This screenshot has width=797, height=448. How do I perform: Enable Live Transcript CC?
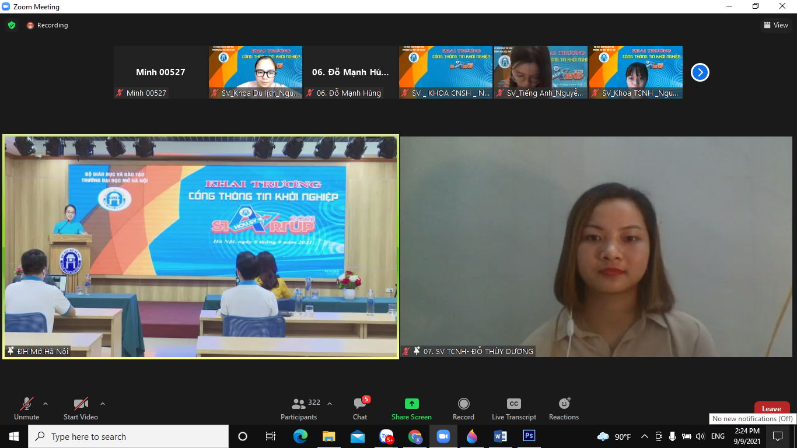click(x=514, y=408)
